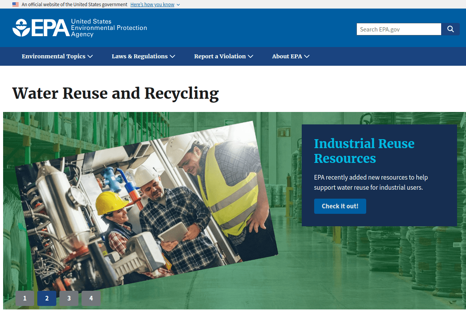
Task: Click the slide description about industrial users
Action: pyautogui.click(x=371, y=182)
